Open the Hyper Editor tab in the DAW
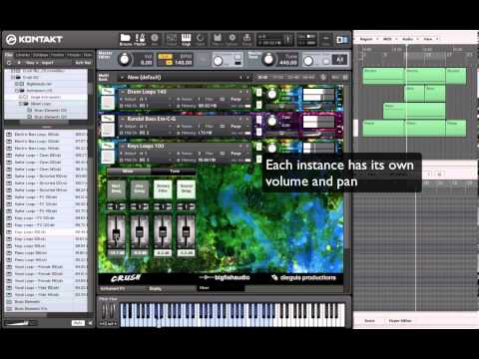The height and width of the screenshot is (359, 479). [400, 321]
